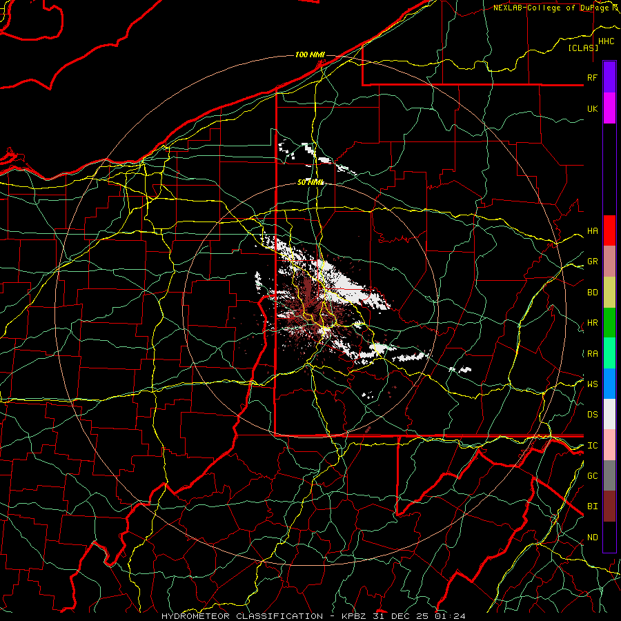Select the 'RA' legend label

tap(592, 354)
